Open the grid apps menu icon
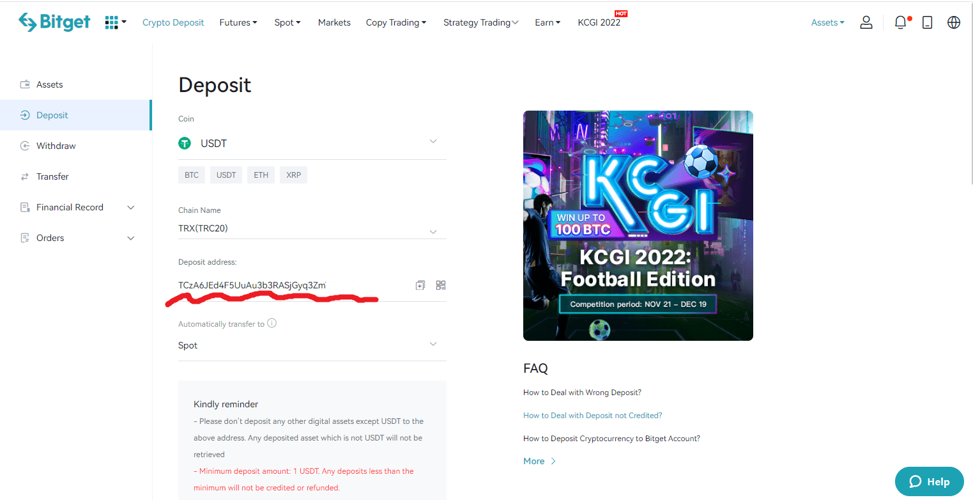Screen dimensions: 973x500 tap(112, 22)
